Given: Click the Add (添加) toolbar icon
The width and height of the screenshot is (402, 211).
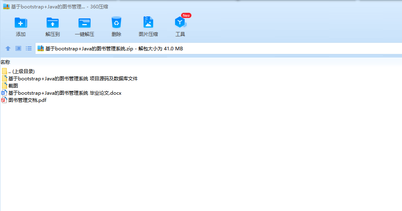Looking at the screenshot, I should pyautogui.click(x=20, y=23).
